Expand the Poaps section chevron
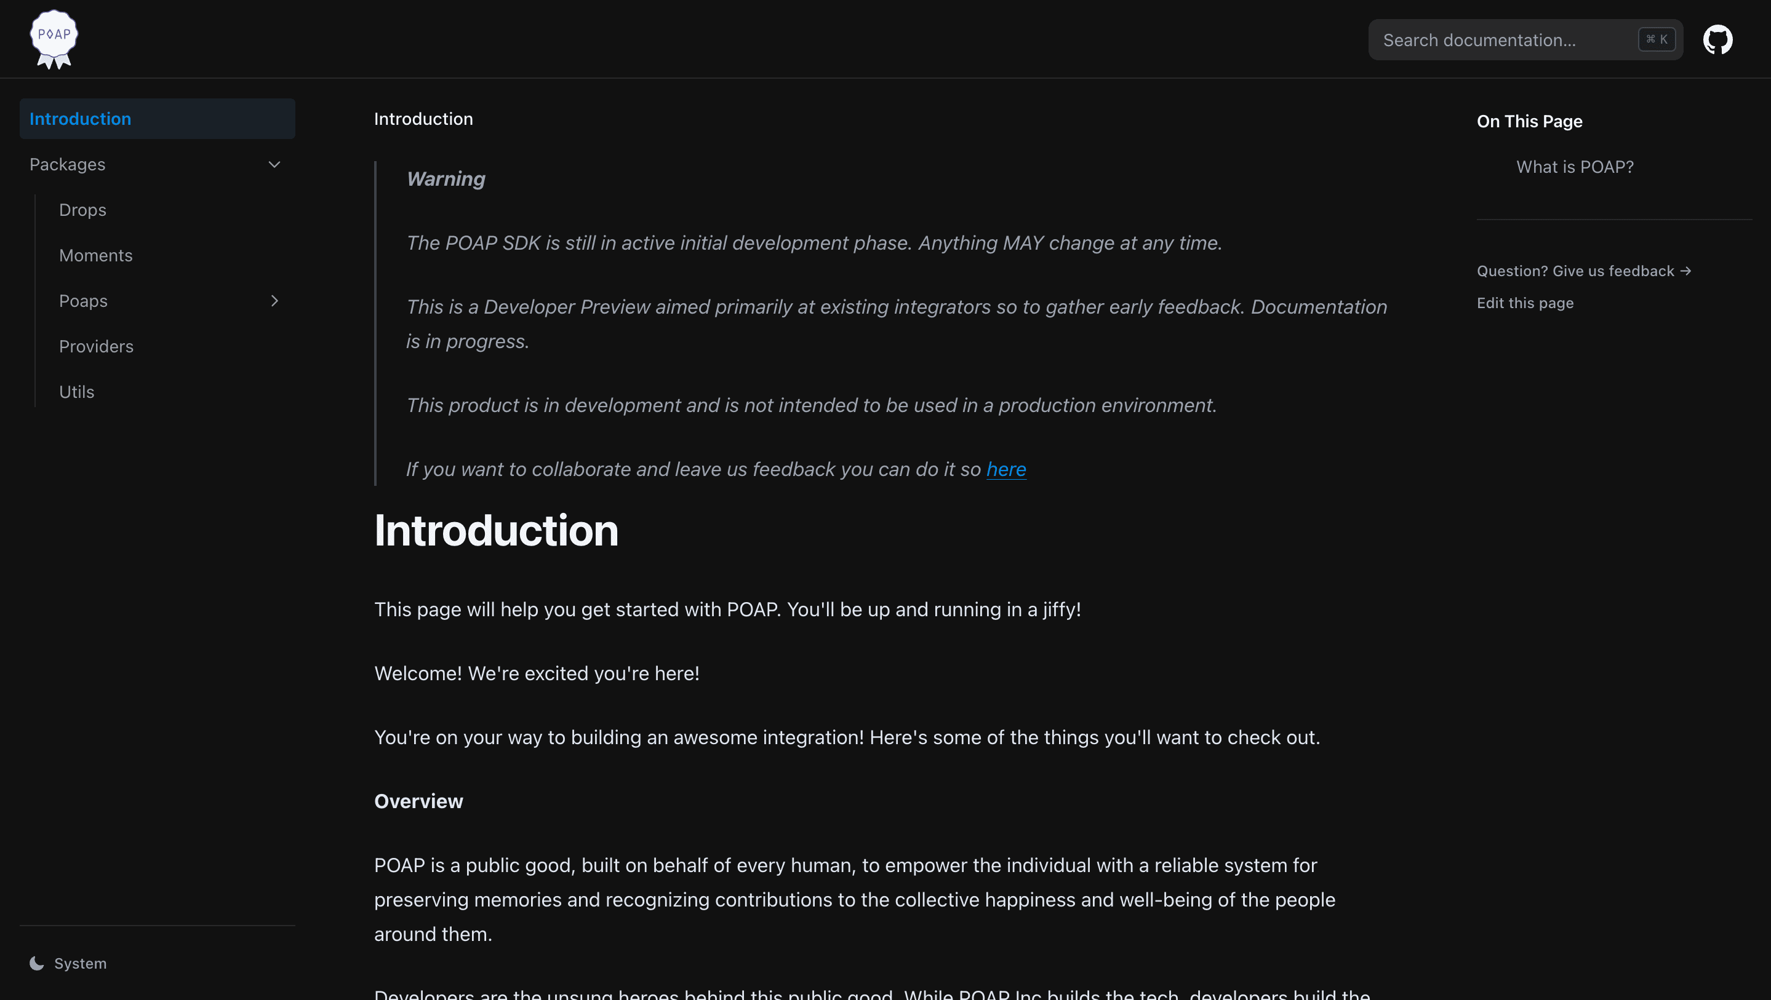 click(274, 300)
